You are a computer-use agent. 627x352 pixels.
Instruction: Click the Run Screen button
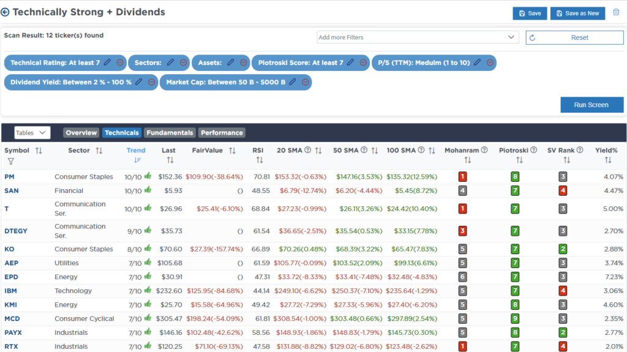coord(592,105)
